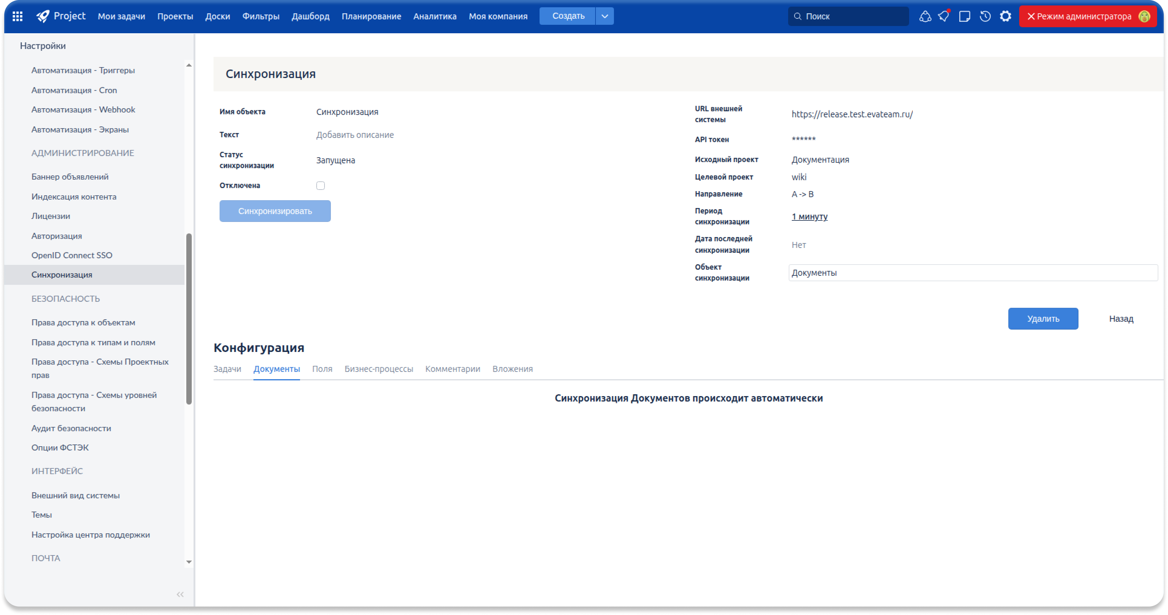Open the avocado user avatar
The height and width of the screenshot is (615, 1168).
click(1144, 16)
